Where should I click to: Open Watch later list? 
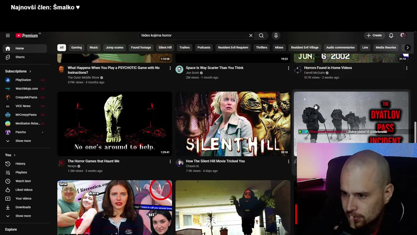pos(25,181)
